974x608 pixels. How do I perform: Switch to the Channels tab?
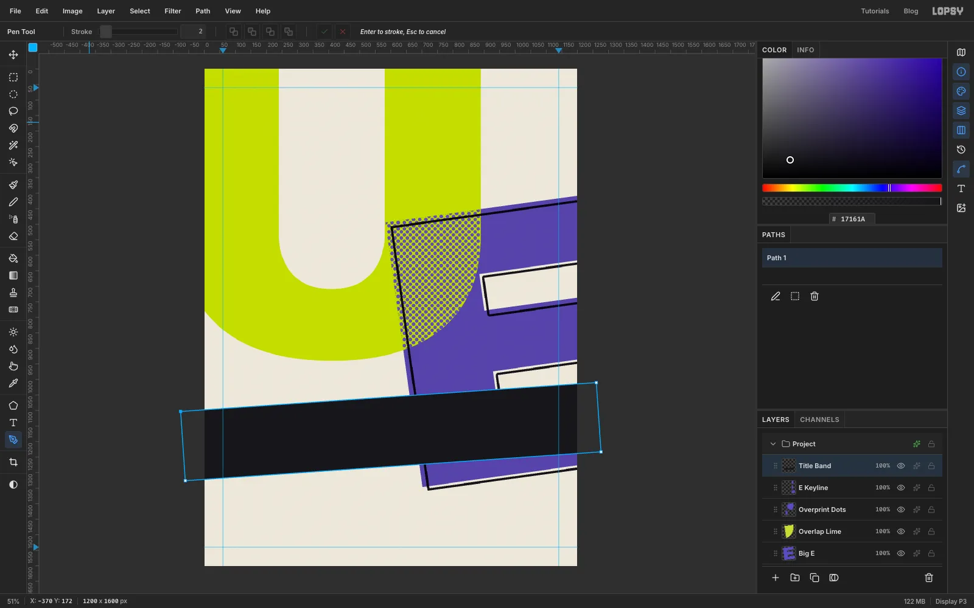(819, 420)
